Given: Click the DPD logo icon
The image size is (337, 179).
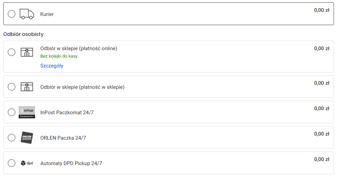Looking at the screenshot, I should pyautogui.click(x=27, y=163).
